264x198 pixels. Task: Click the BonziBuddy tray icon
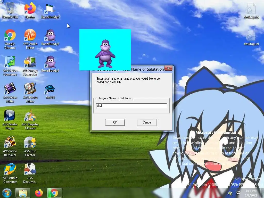(230, 193)
